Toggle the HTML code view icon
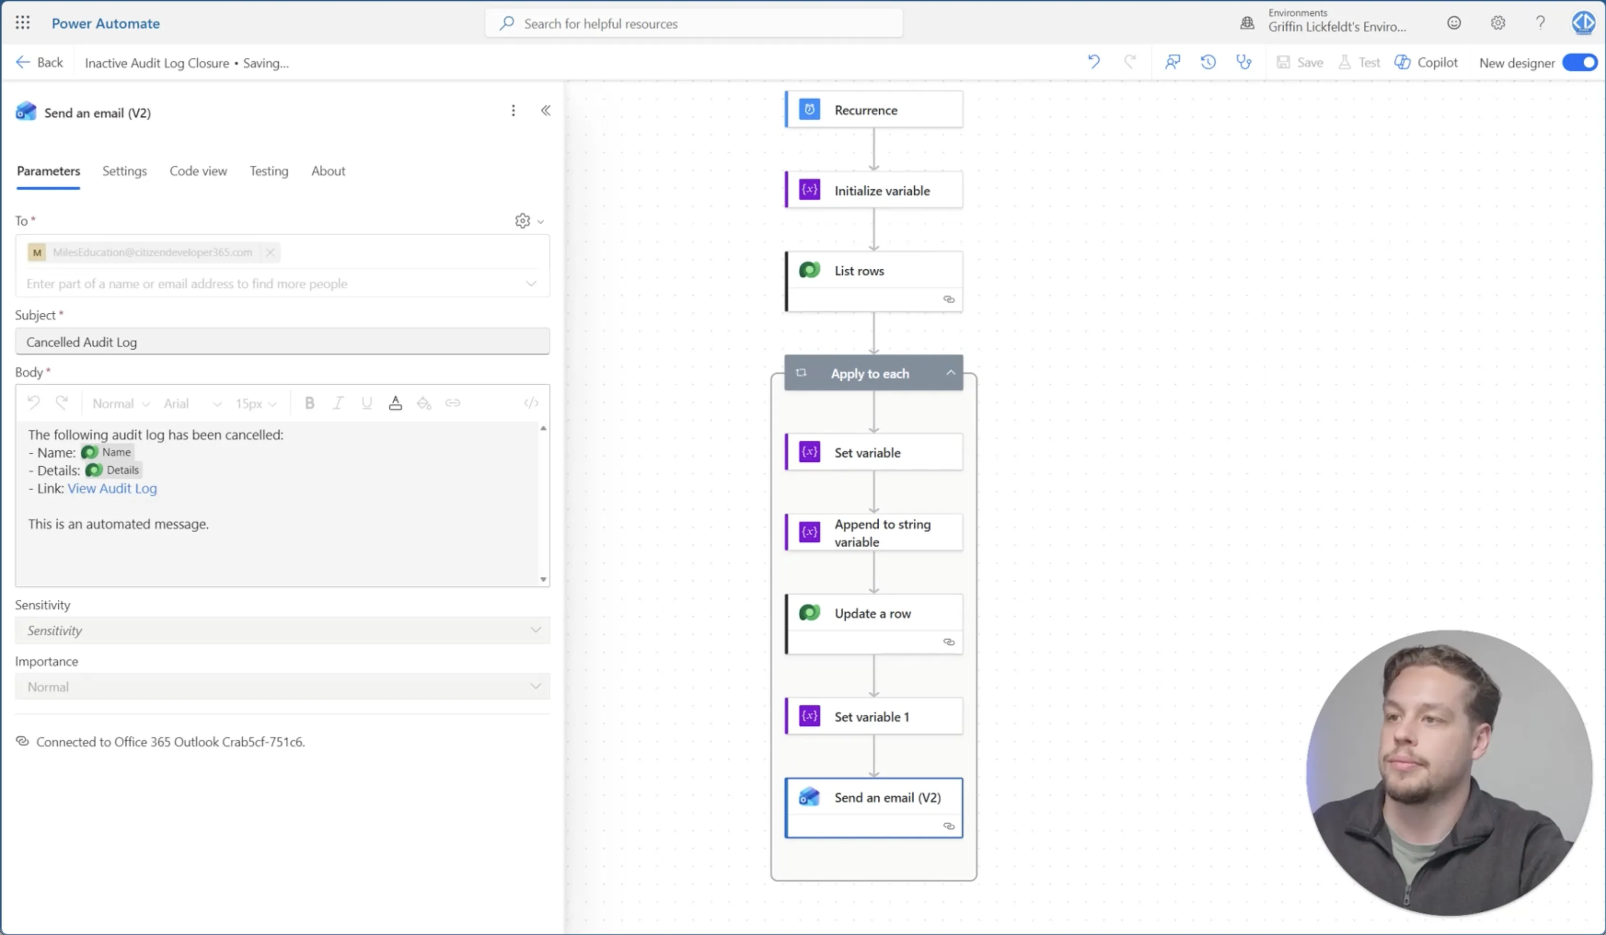 click(531, 403)
